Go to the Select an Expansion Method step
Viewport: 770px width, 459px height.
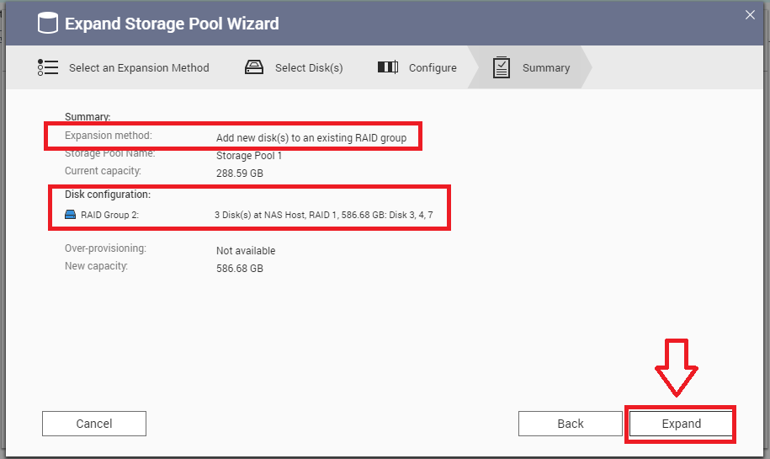[x=139, y=68]
